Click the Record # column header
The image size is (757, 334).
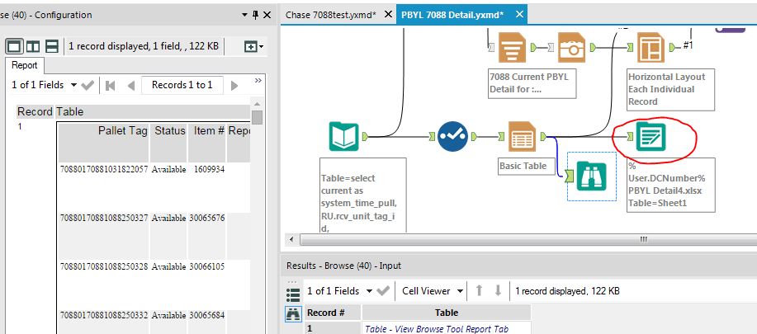(x=333, y=313)
